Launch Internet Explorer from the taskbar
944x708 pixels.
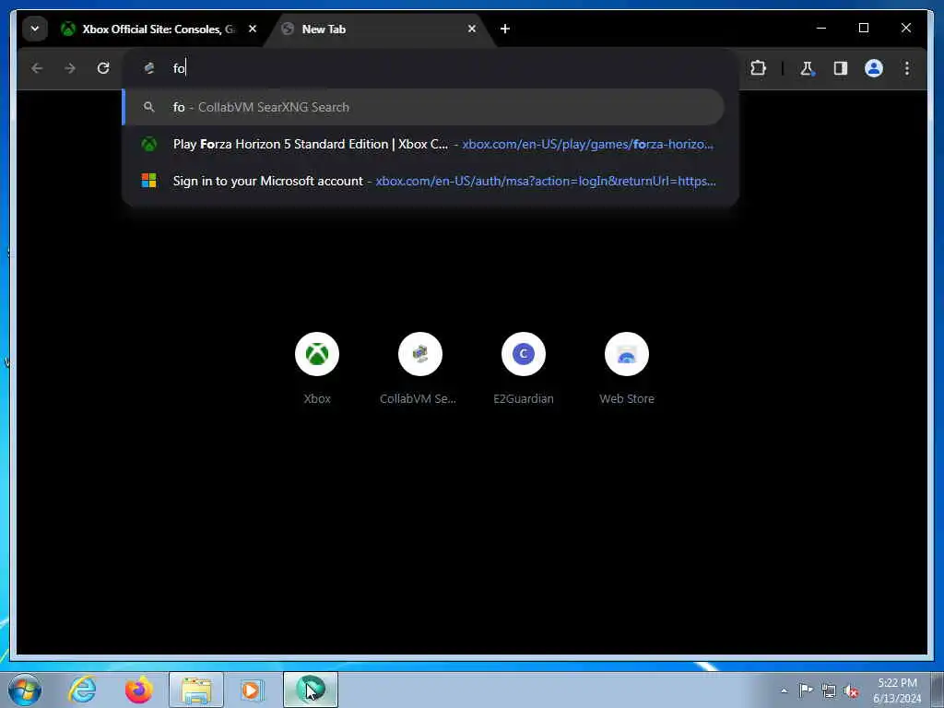tap(82, 690)
